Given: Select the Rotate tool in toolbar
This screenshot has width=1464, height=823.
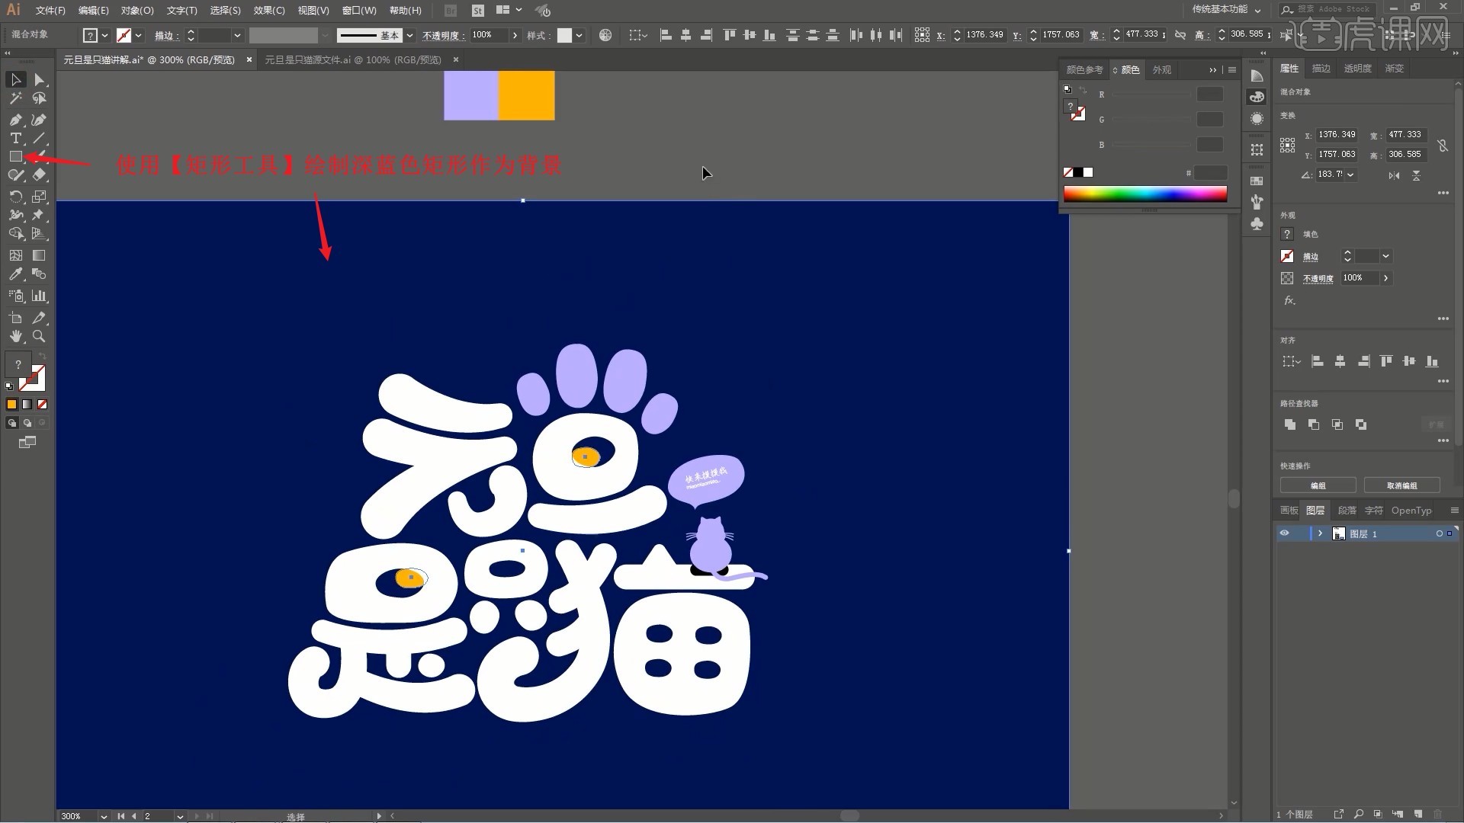Looking at the screenshot, I should pos(15,196).
